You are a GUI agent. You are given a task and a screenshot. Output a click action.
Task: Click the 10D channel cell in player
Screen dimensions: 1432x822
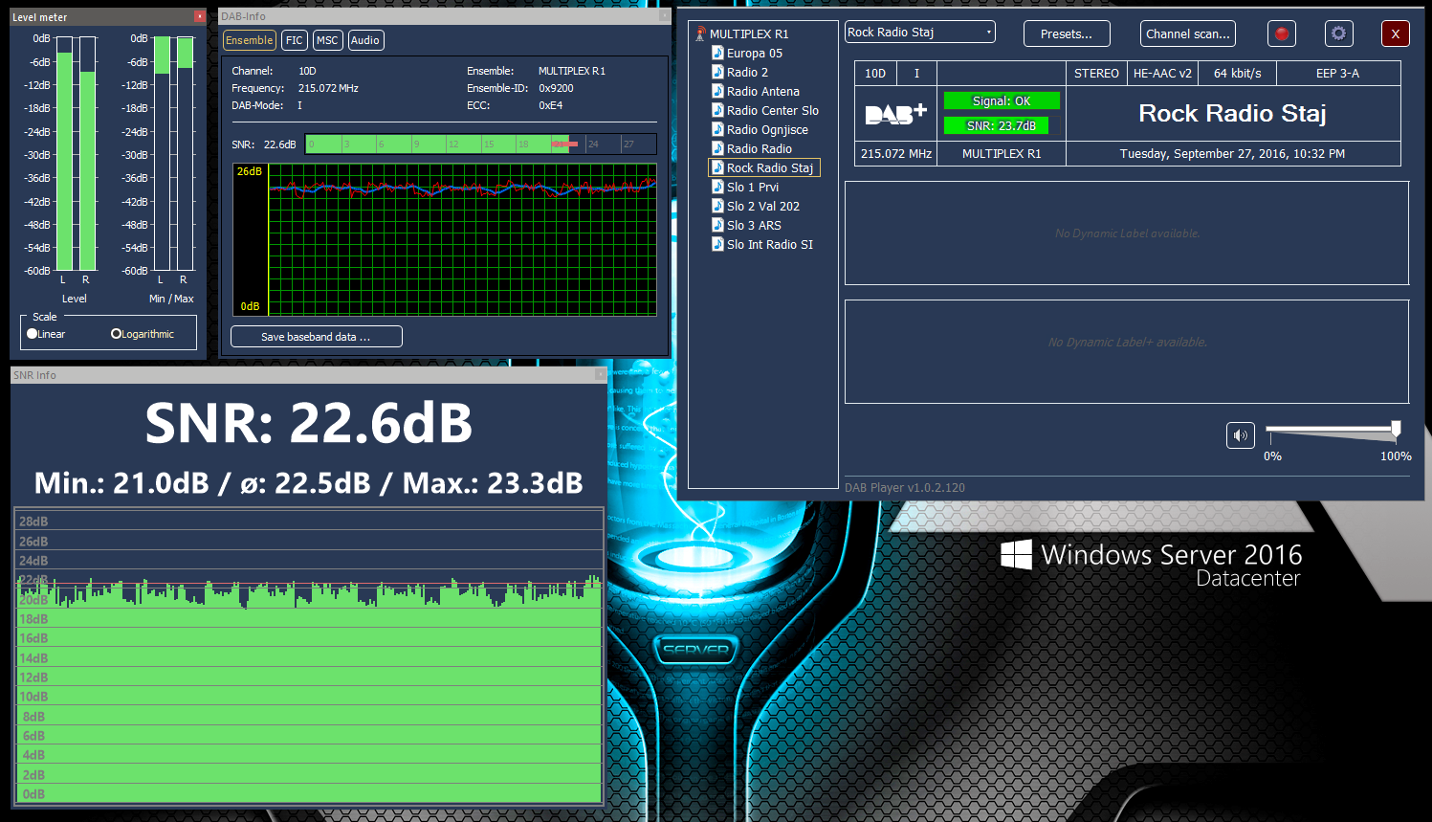coord(875,73)
